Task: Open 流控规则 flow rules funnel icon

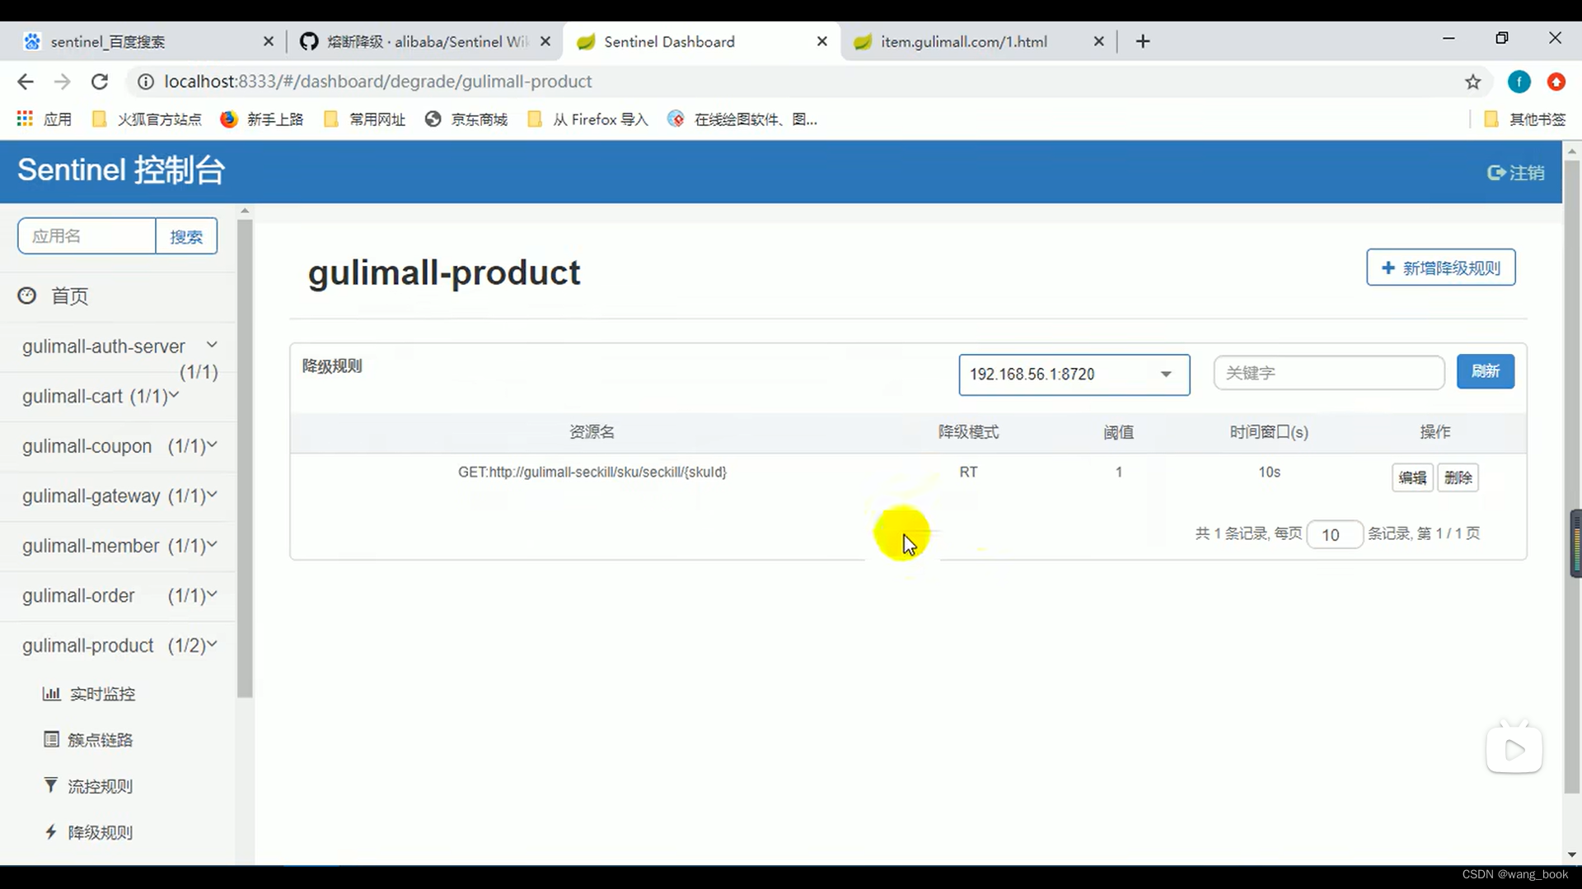Action: point(51,785)
